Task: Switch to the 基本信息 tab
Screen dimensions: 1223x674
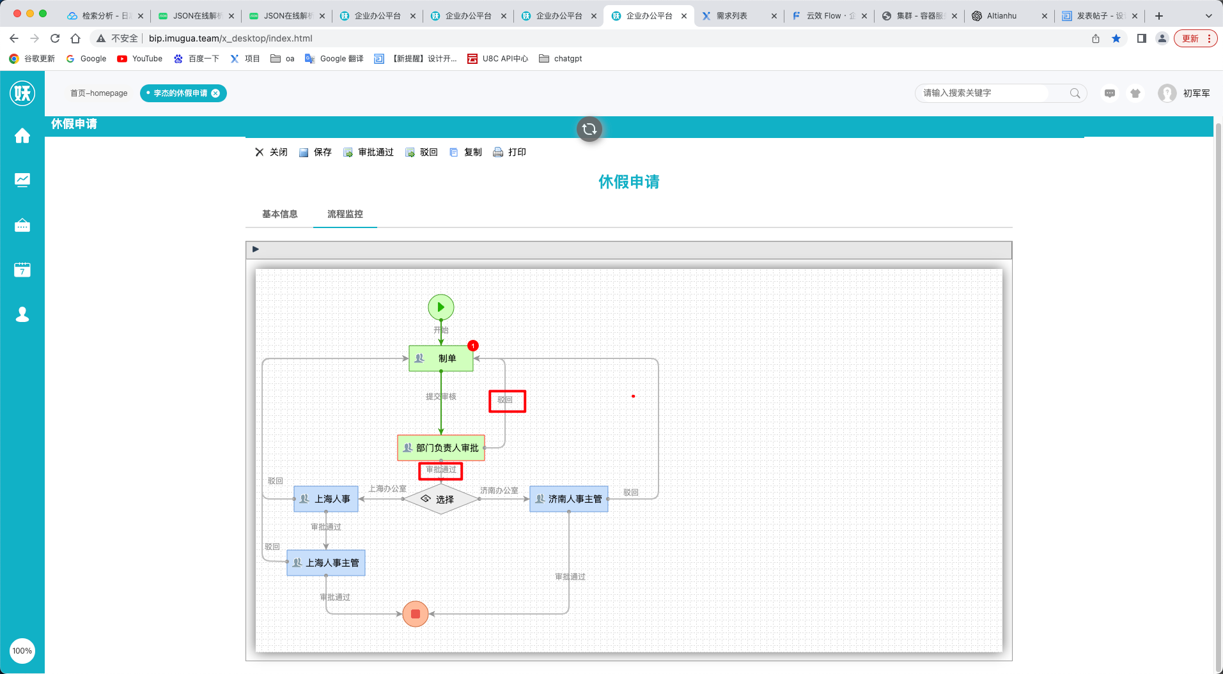Action: (x=280, y=214)
